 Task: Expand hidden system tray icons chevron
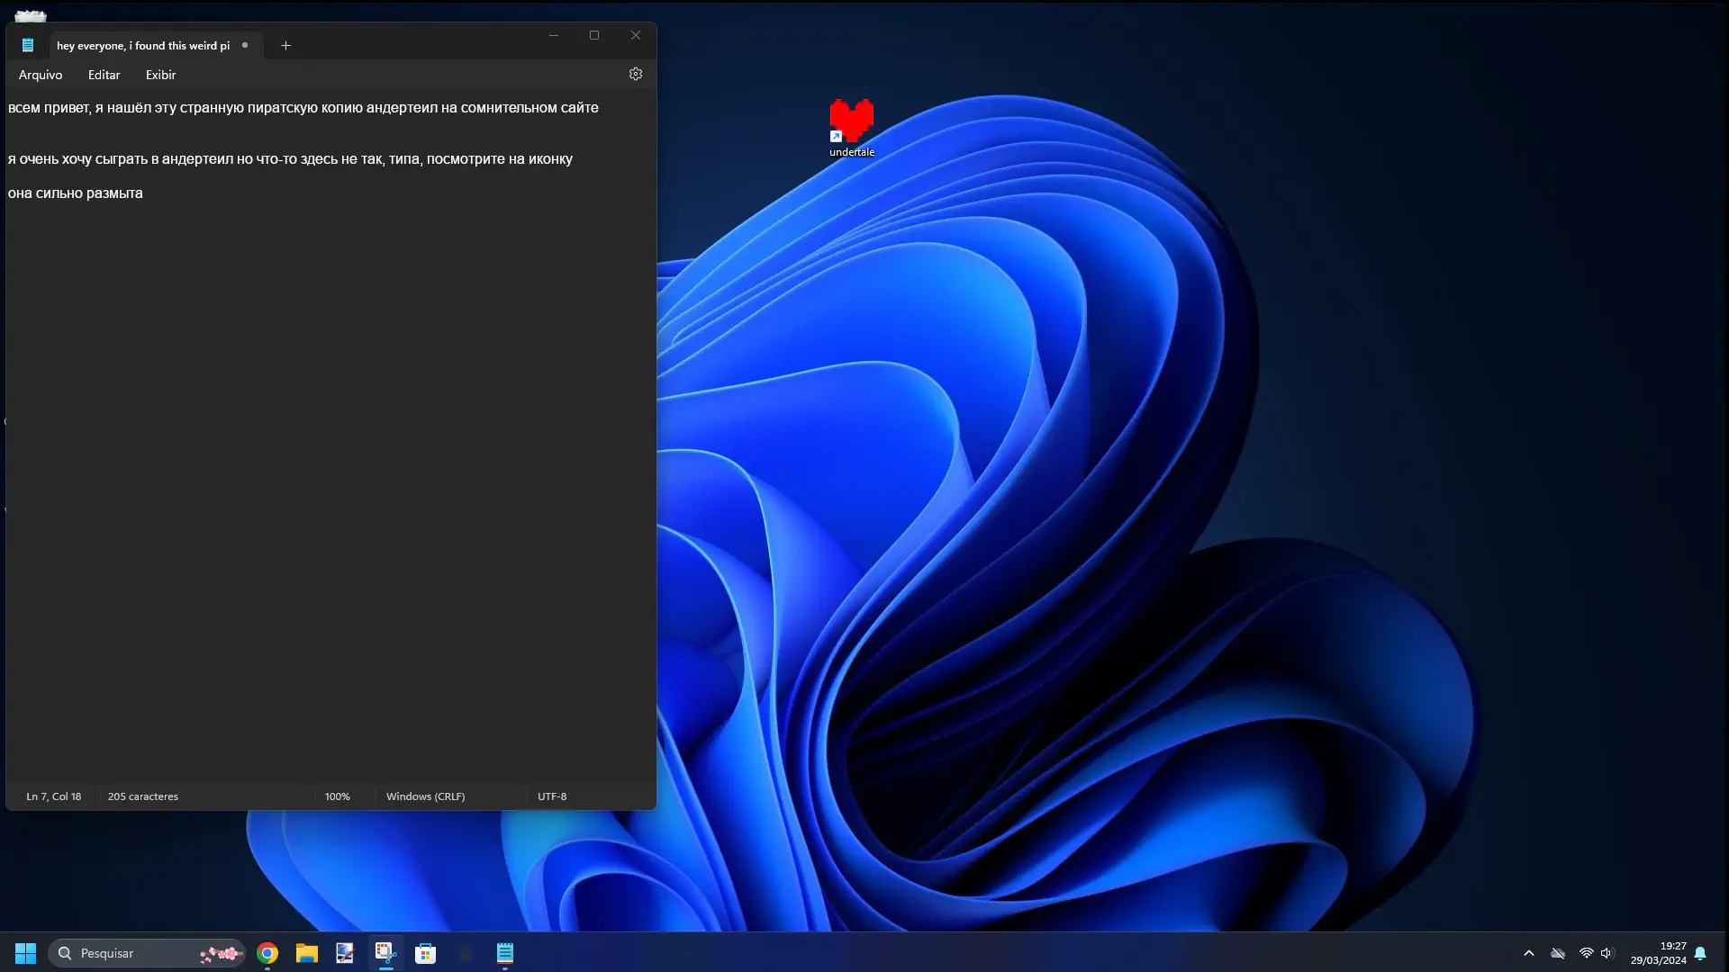pos(1529,953)
